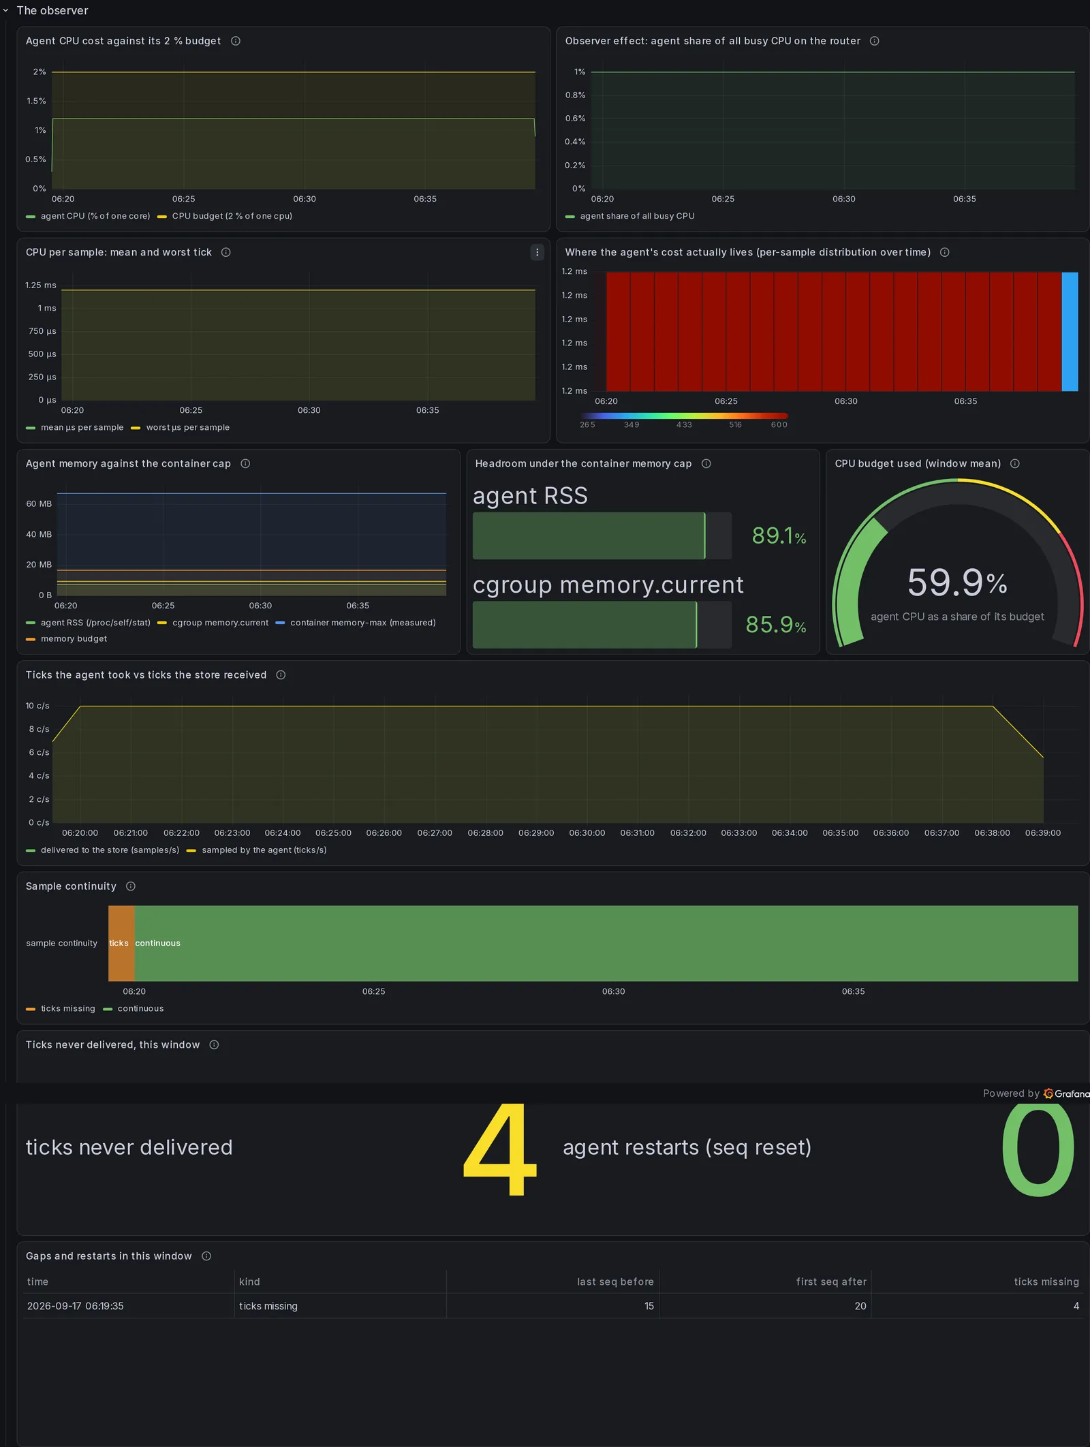Viewport: 1090px width, 1447px height.
Task: Click the cgroup memory.current bar gauge
Action: click(x=602, y=625)
